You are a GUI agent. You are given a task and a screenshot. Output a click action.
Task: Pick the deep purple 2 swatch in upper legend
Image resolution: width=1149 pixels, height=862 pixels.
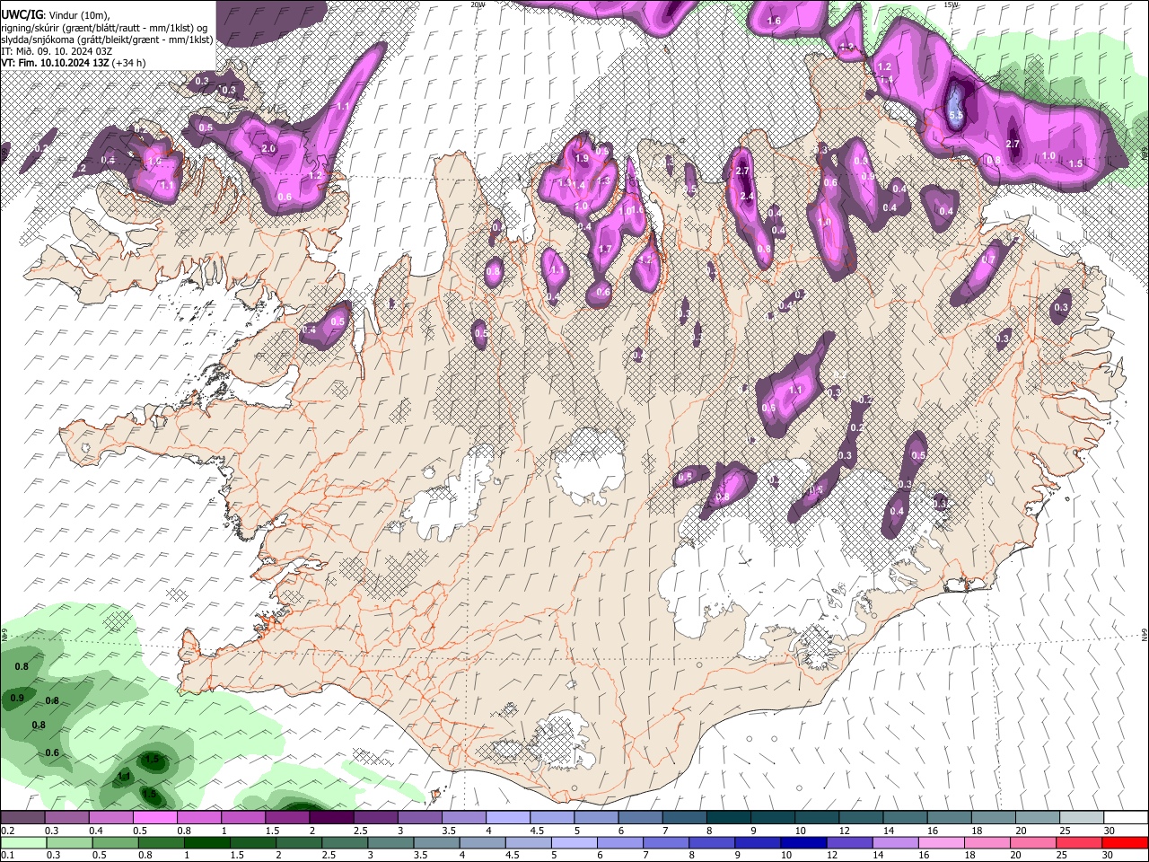tap(331, 818)
